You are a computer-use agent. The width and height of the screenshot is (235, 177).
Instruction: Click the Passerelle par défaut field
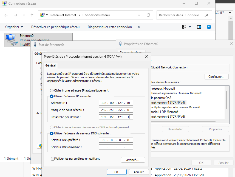coord(116,117)
